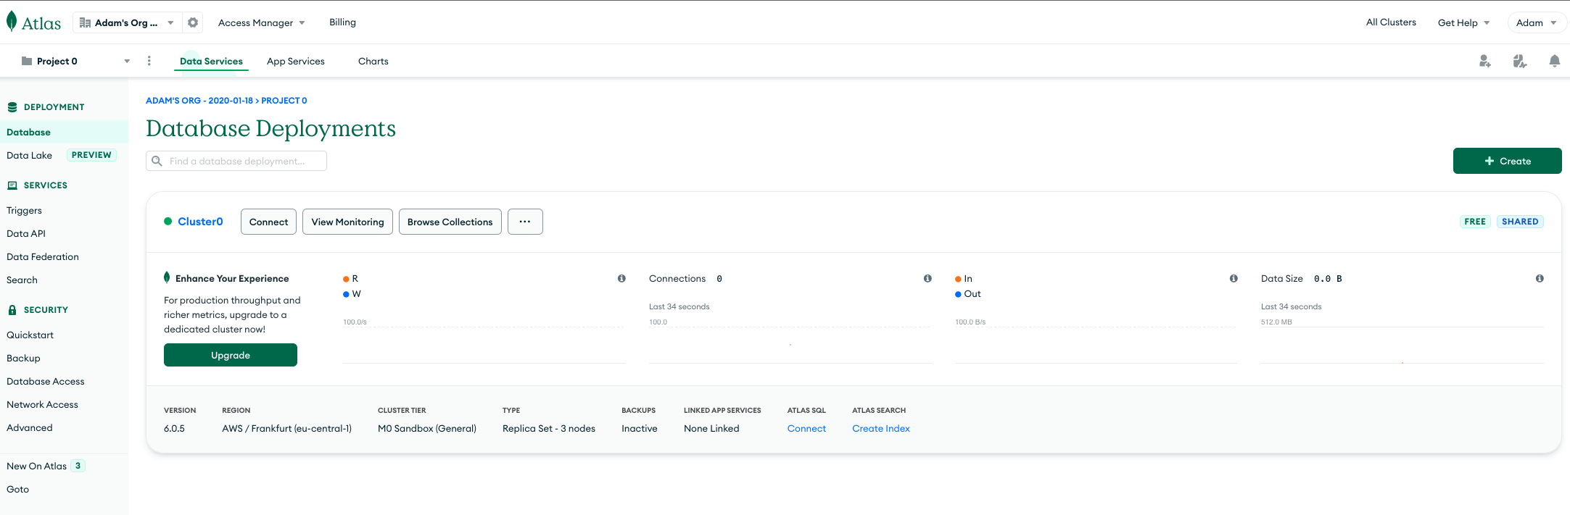Viewport: 1570px width, 515px height.
Task: Expand the Access Manager menu
Action: tap(261, 22)
